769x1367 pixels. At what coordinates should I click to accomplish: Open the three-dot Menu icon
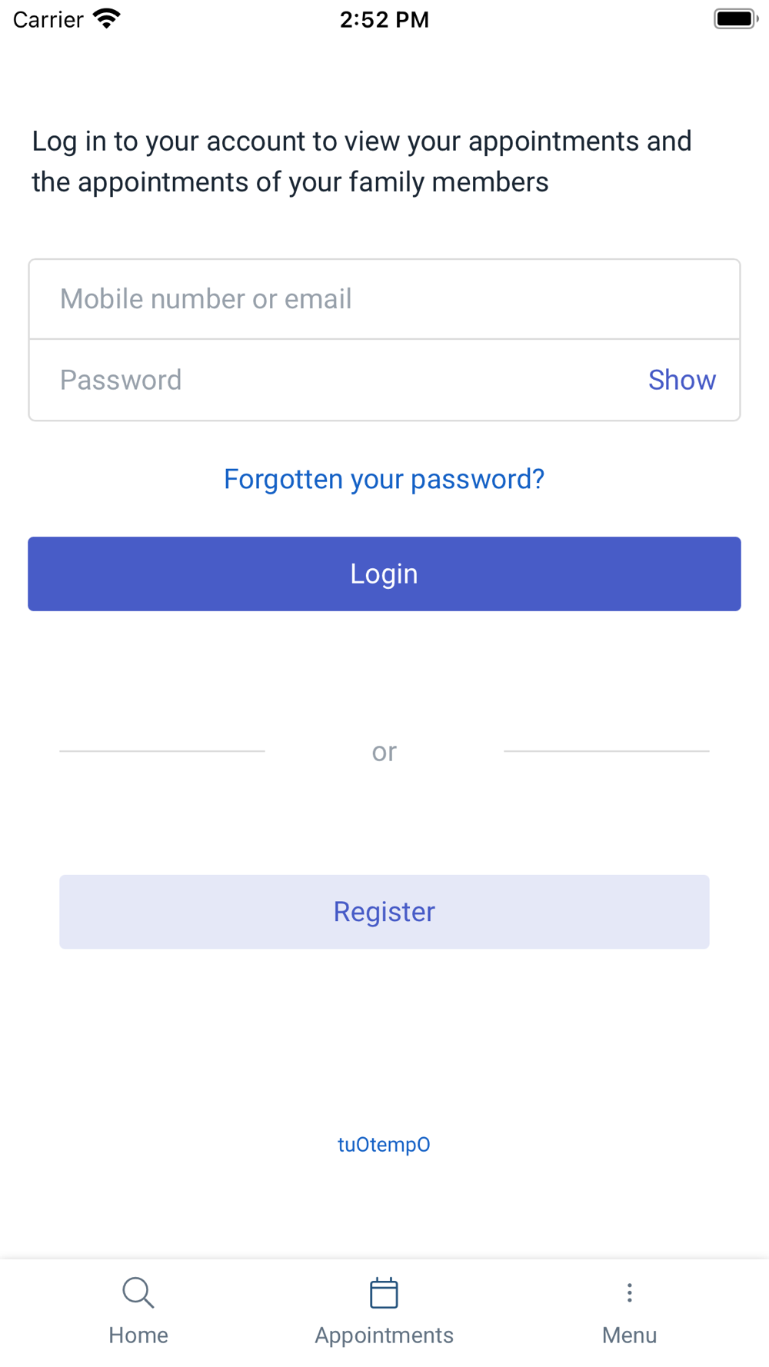coord(629,1292)
